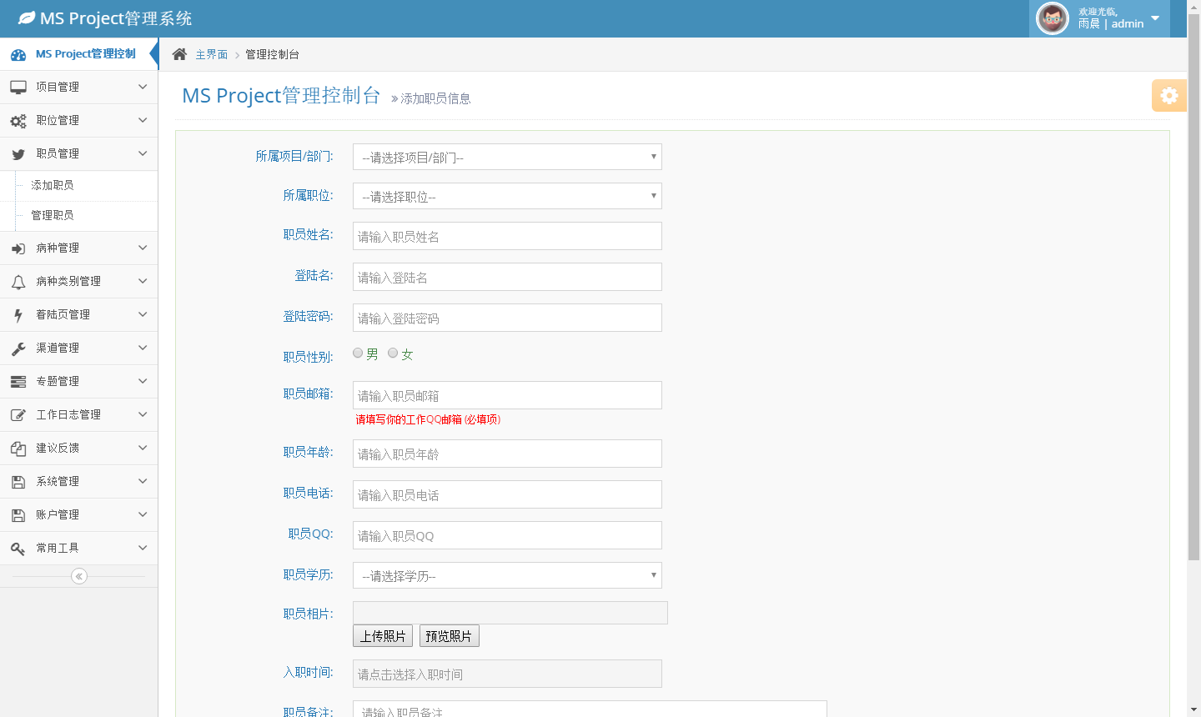The height and width of the screenshot is (717, 1201).
Task: Click the key icon beside 常用工具
Action: coord(18,549)
